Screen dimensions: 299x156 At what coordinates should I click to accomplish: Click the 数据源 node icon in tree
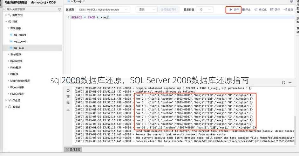click(x=10, y=107)
